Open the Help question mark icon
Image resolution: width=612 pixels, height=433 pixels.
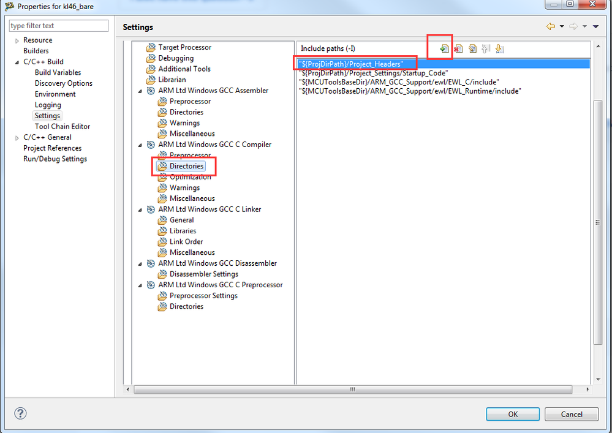click(20, 413)
